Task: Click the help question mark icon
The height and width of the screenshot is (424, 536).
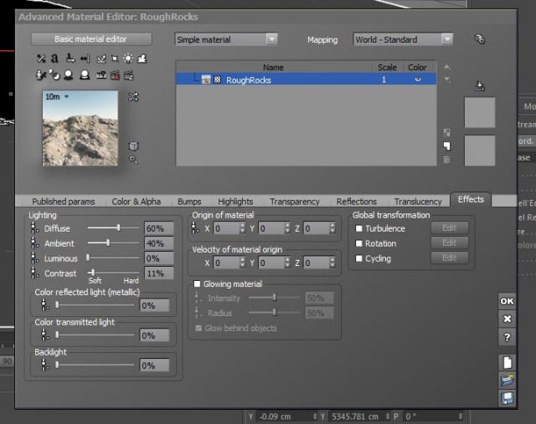Action: click(507, 337)
